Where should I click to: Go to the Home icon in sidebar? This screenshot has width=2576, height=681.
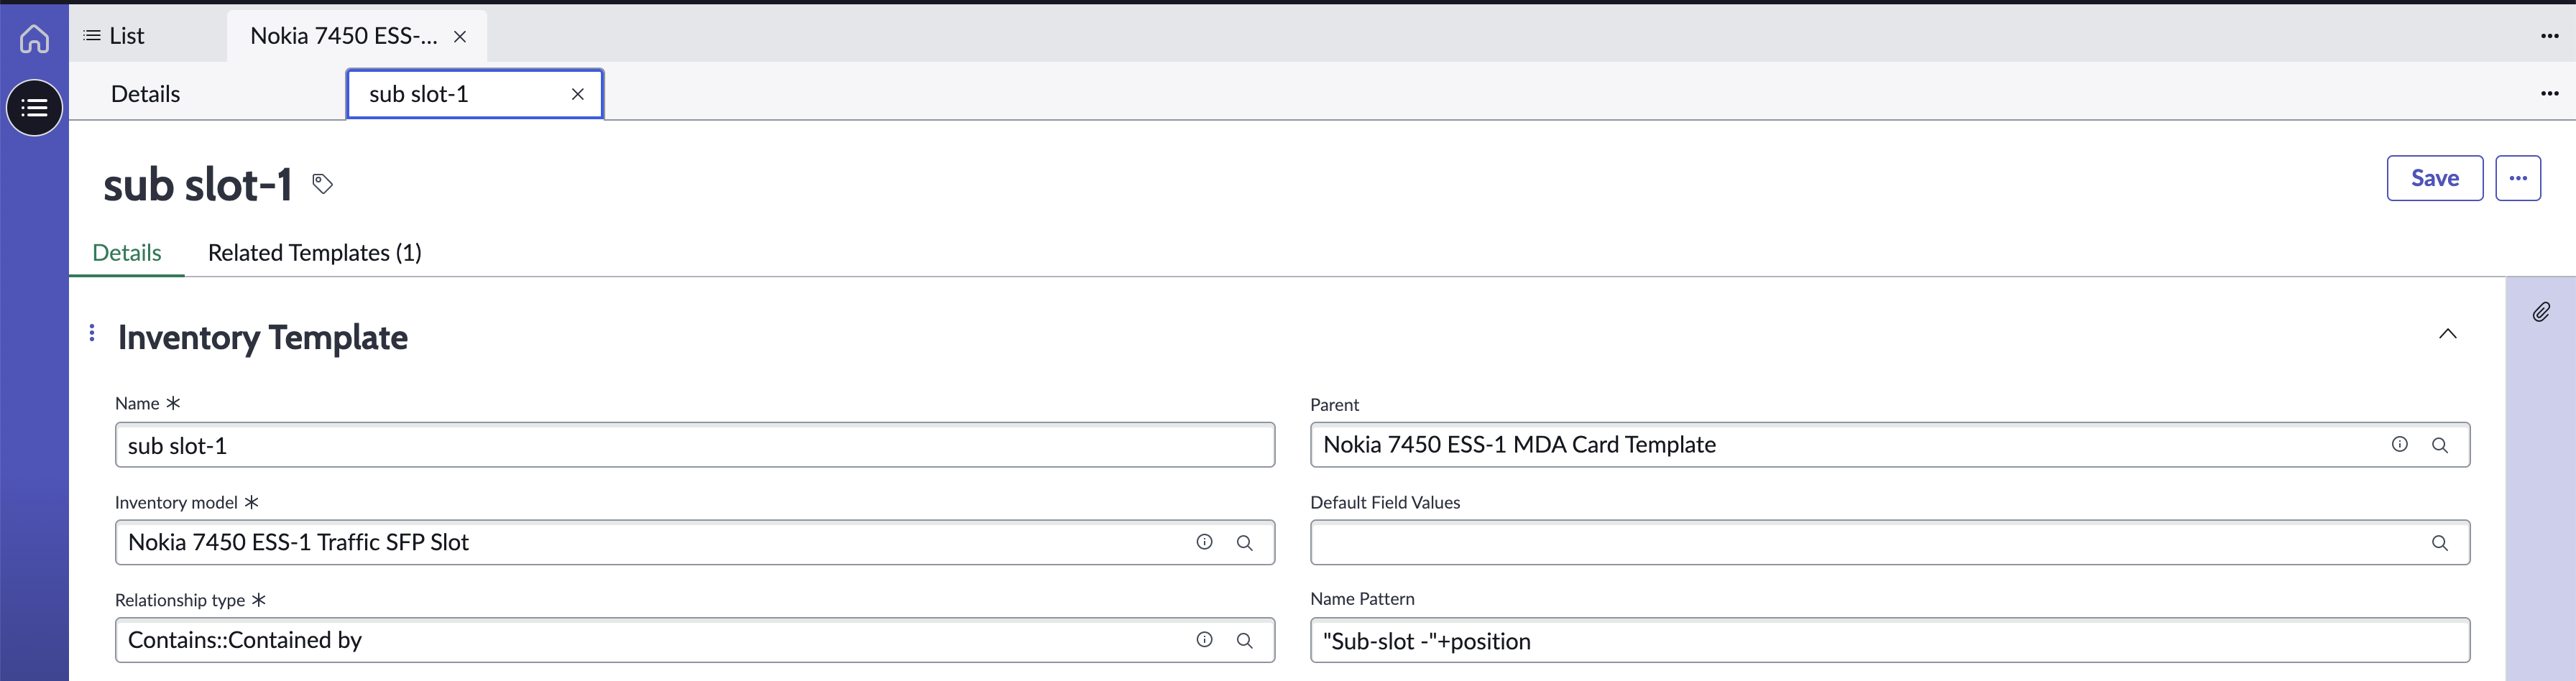pos(34,39)
